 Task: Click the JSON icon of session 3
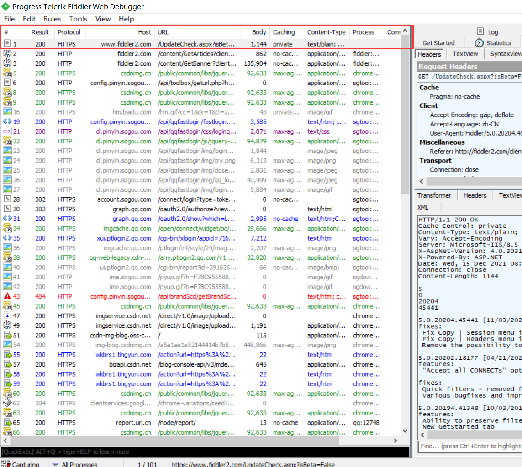coord(7,63)
